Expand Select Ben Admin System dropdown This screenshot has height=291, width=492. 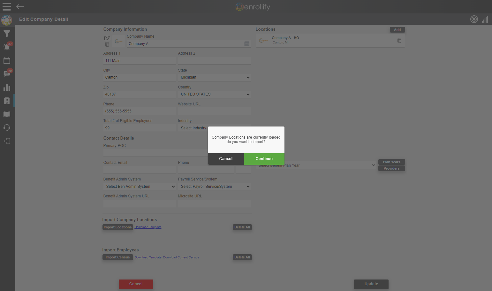click(140, 187)
